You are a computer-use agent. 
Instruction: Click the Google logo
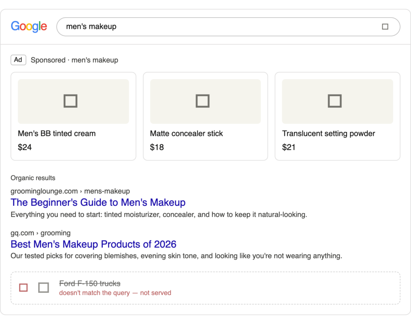(x=29, y=26)
